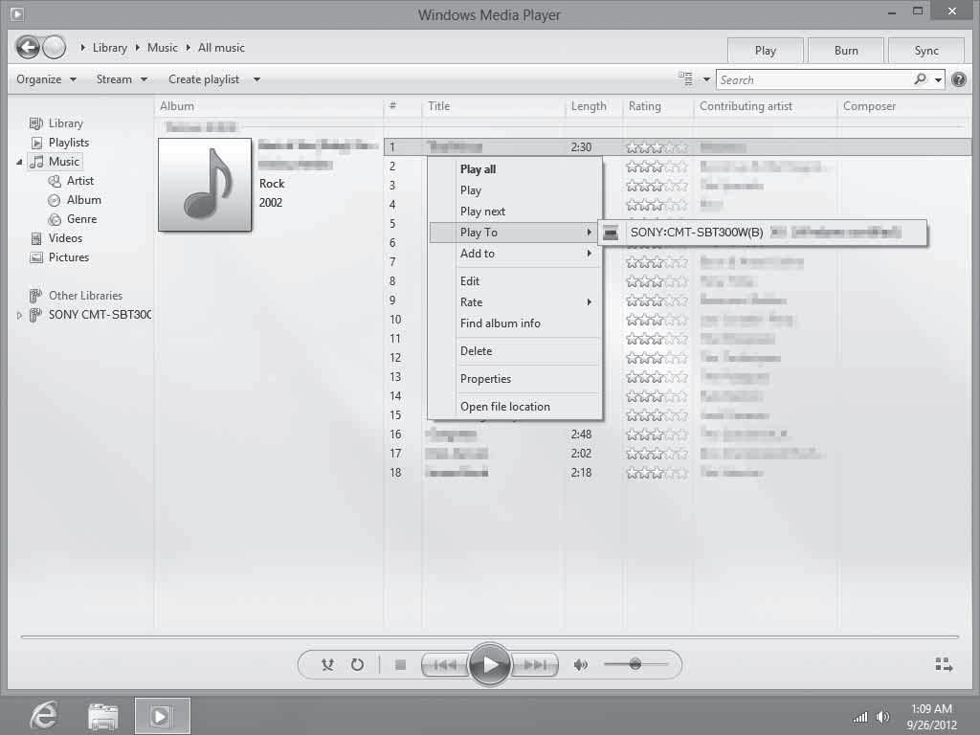This screenshot has height=735, width=980.
Task: Go back with the back arrow button
Action: pyautogui.click(x=28, y=48)
